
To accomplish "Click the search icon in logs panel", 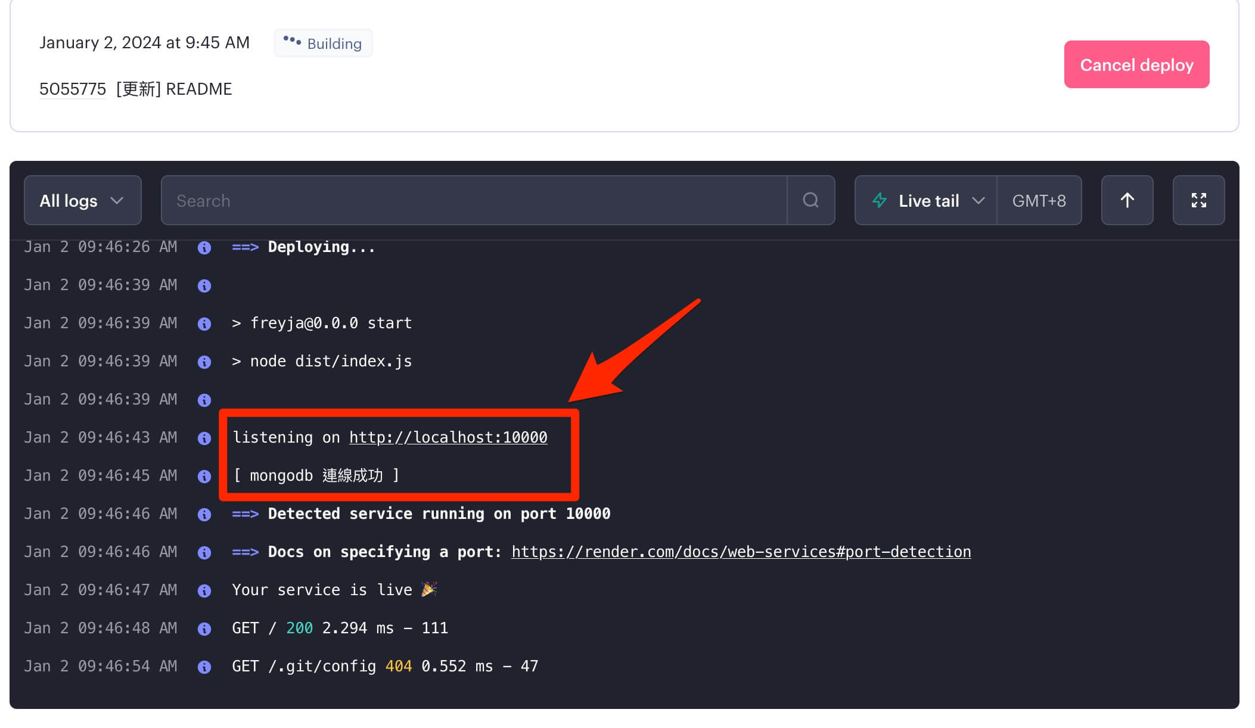I will pyautogui.click(x=811, y=200).
